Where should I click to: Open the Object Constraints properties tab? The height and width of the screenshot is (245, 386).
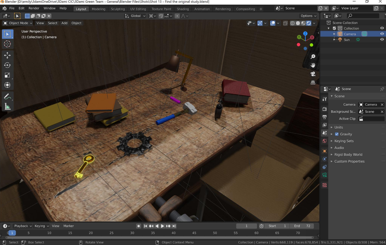(x=325, y=167)
